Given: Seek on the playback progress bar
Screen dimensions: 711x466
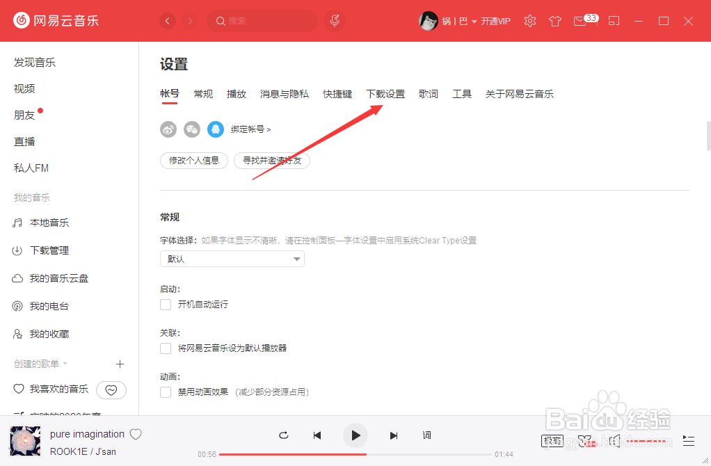Looking at the screenshot, I should coord(355,454).
